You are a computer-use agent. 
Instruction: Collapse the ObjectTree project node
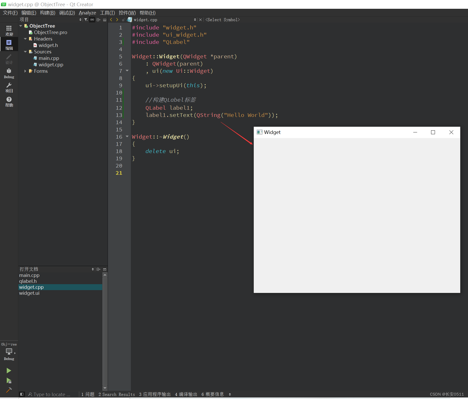click(21, 26)
